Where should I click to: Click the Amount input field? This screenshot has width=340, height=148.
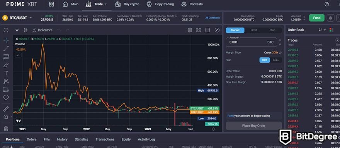coord(251,42)
